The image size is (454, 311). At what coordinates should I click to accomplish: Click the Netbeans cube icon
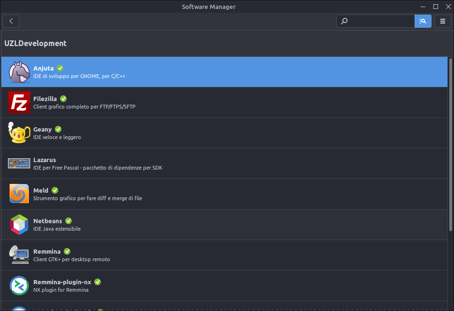click(x=19, y=225)
